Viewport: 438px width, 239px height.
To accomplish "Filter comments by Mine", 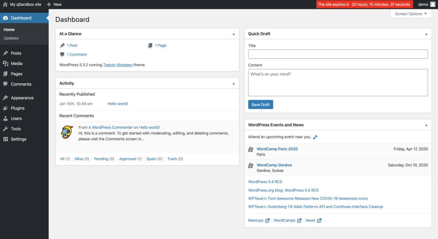I will pos(79,159).
